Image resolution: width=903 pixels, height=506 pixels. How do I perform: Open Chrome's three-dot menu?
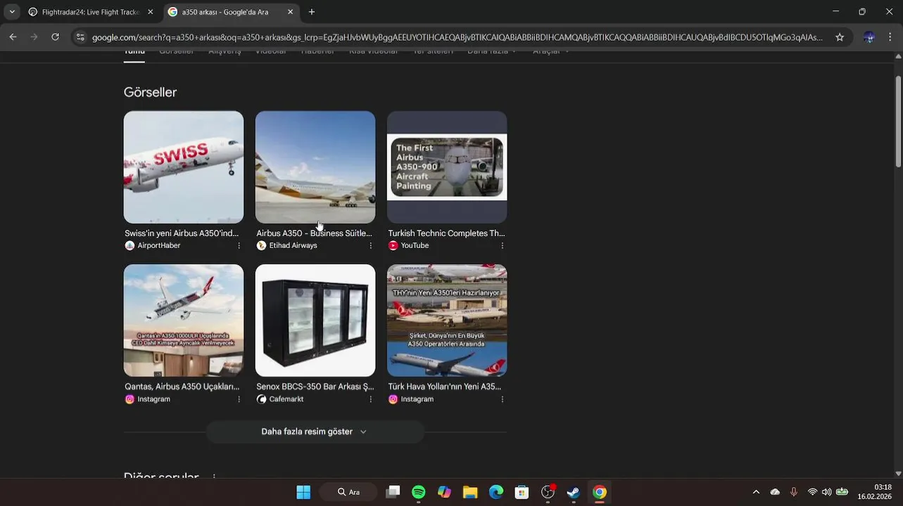click(890, 37)
